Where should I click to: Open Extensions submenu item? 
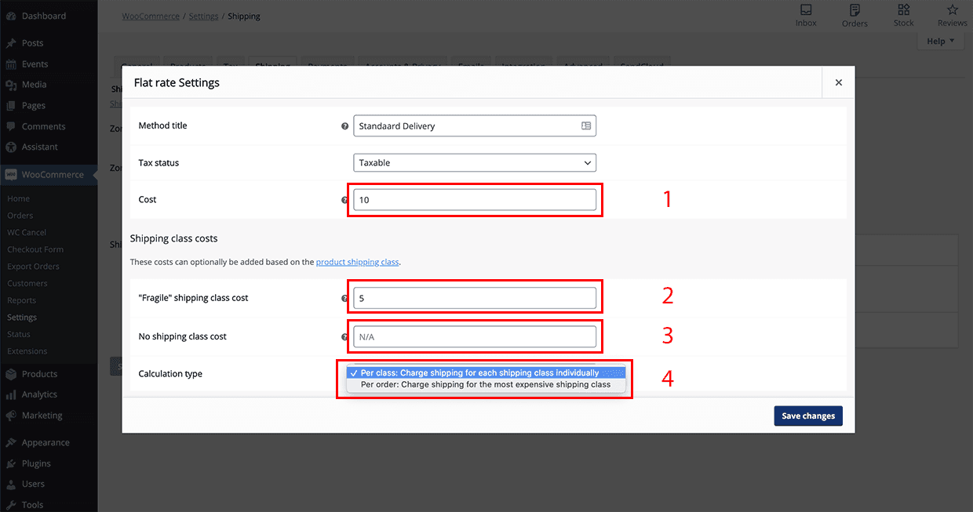[x=27, y=351]
